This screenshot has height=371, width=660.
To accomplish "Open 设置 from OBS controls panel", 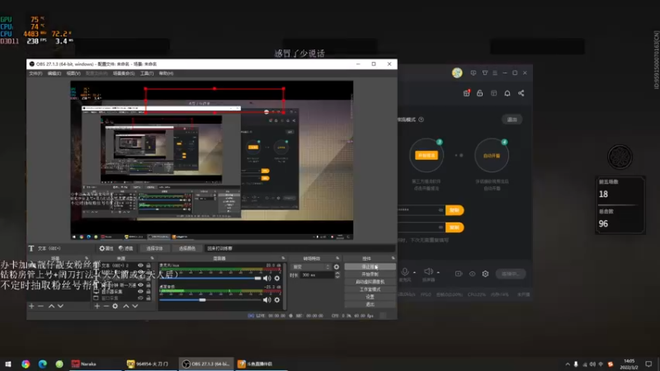I will 370,297.
